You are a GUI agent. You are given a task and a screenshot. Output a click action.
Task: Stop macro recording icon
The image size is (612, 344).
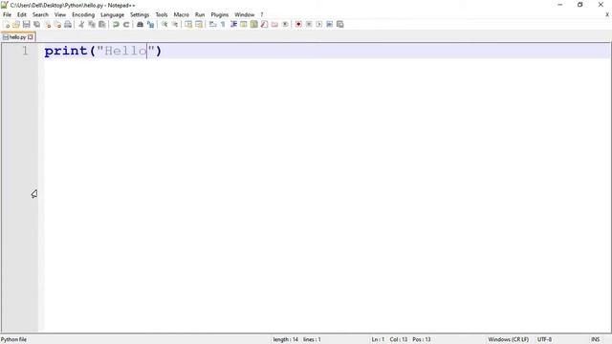(x=309, y=24)
